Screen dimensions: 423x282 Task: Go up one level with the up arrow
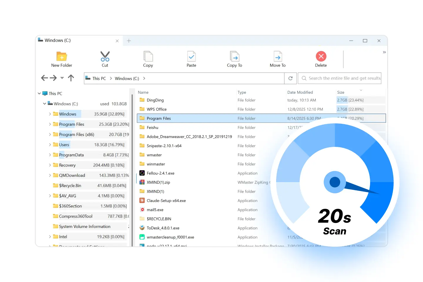(71, 78)
